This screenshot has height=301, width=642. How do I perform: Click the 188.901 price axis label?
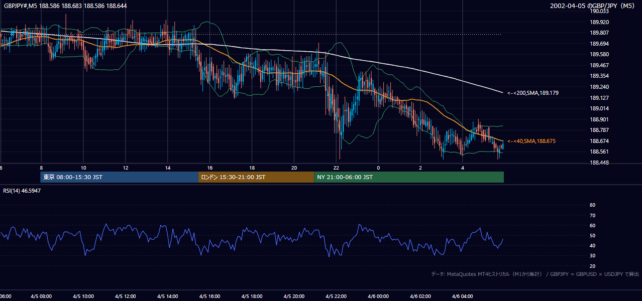point(599,119)
